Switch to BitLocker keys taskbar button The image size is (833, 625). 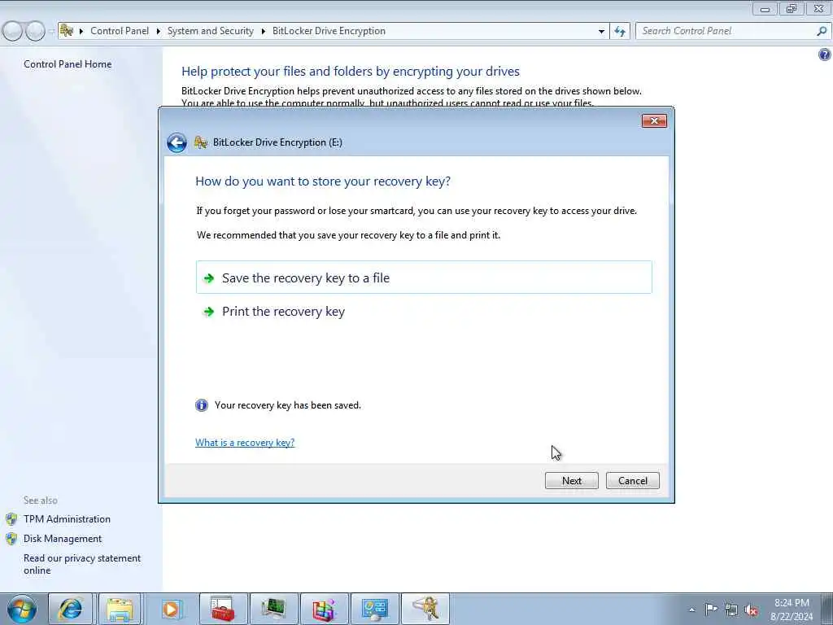(x=425, y=609)
